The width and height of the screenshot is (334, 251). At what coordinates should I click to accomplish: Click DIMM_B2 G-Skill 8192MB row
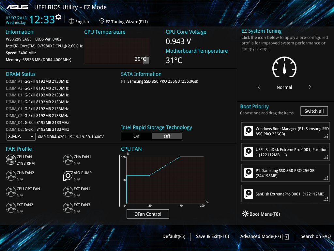37,102
